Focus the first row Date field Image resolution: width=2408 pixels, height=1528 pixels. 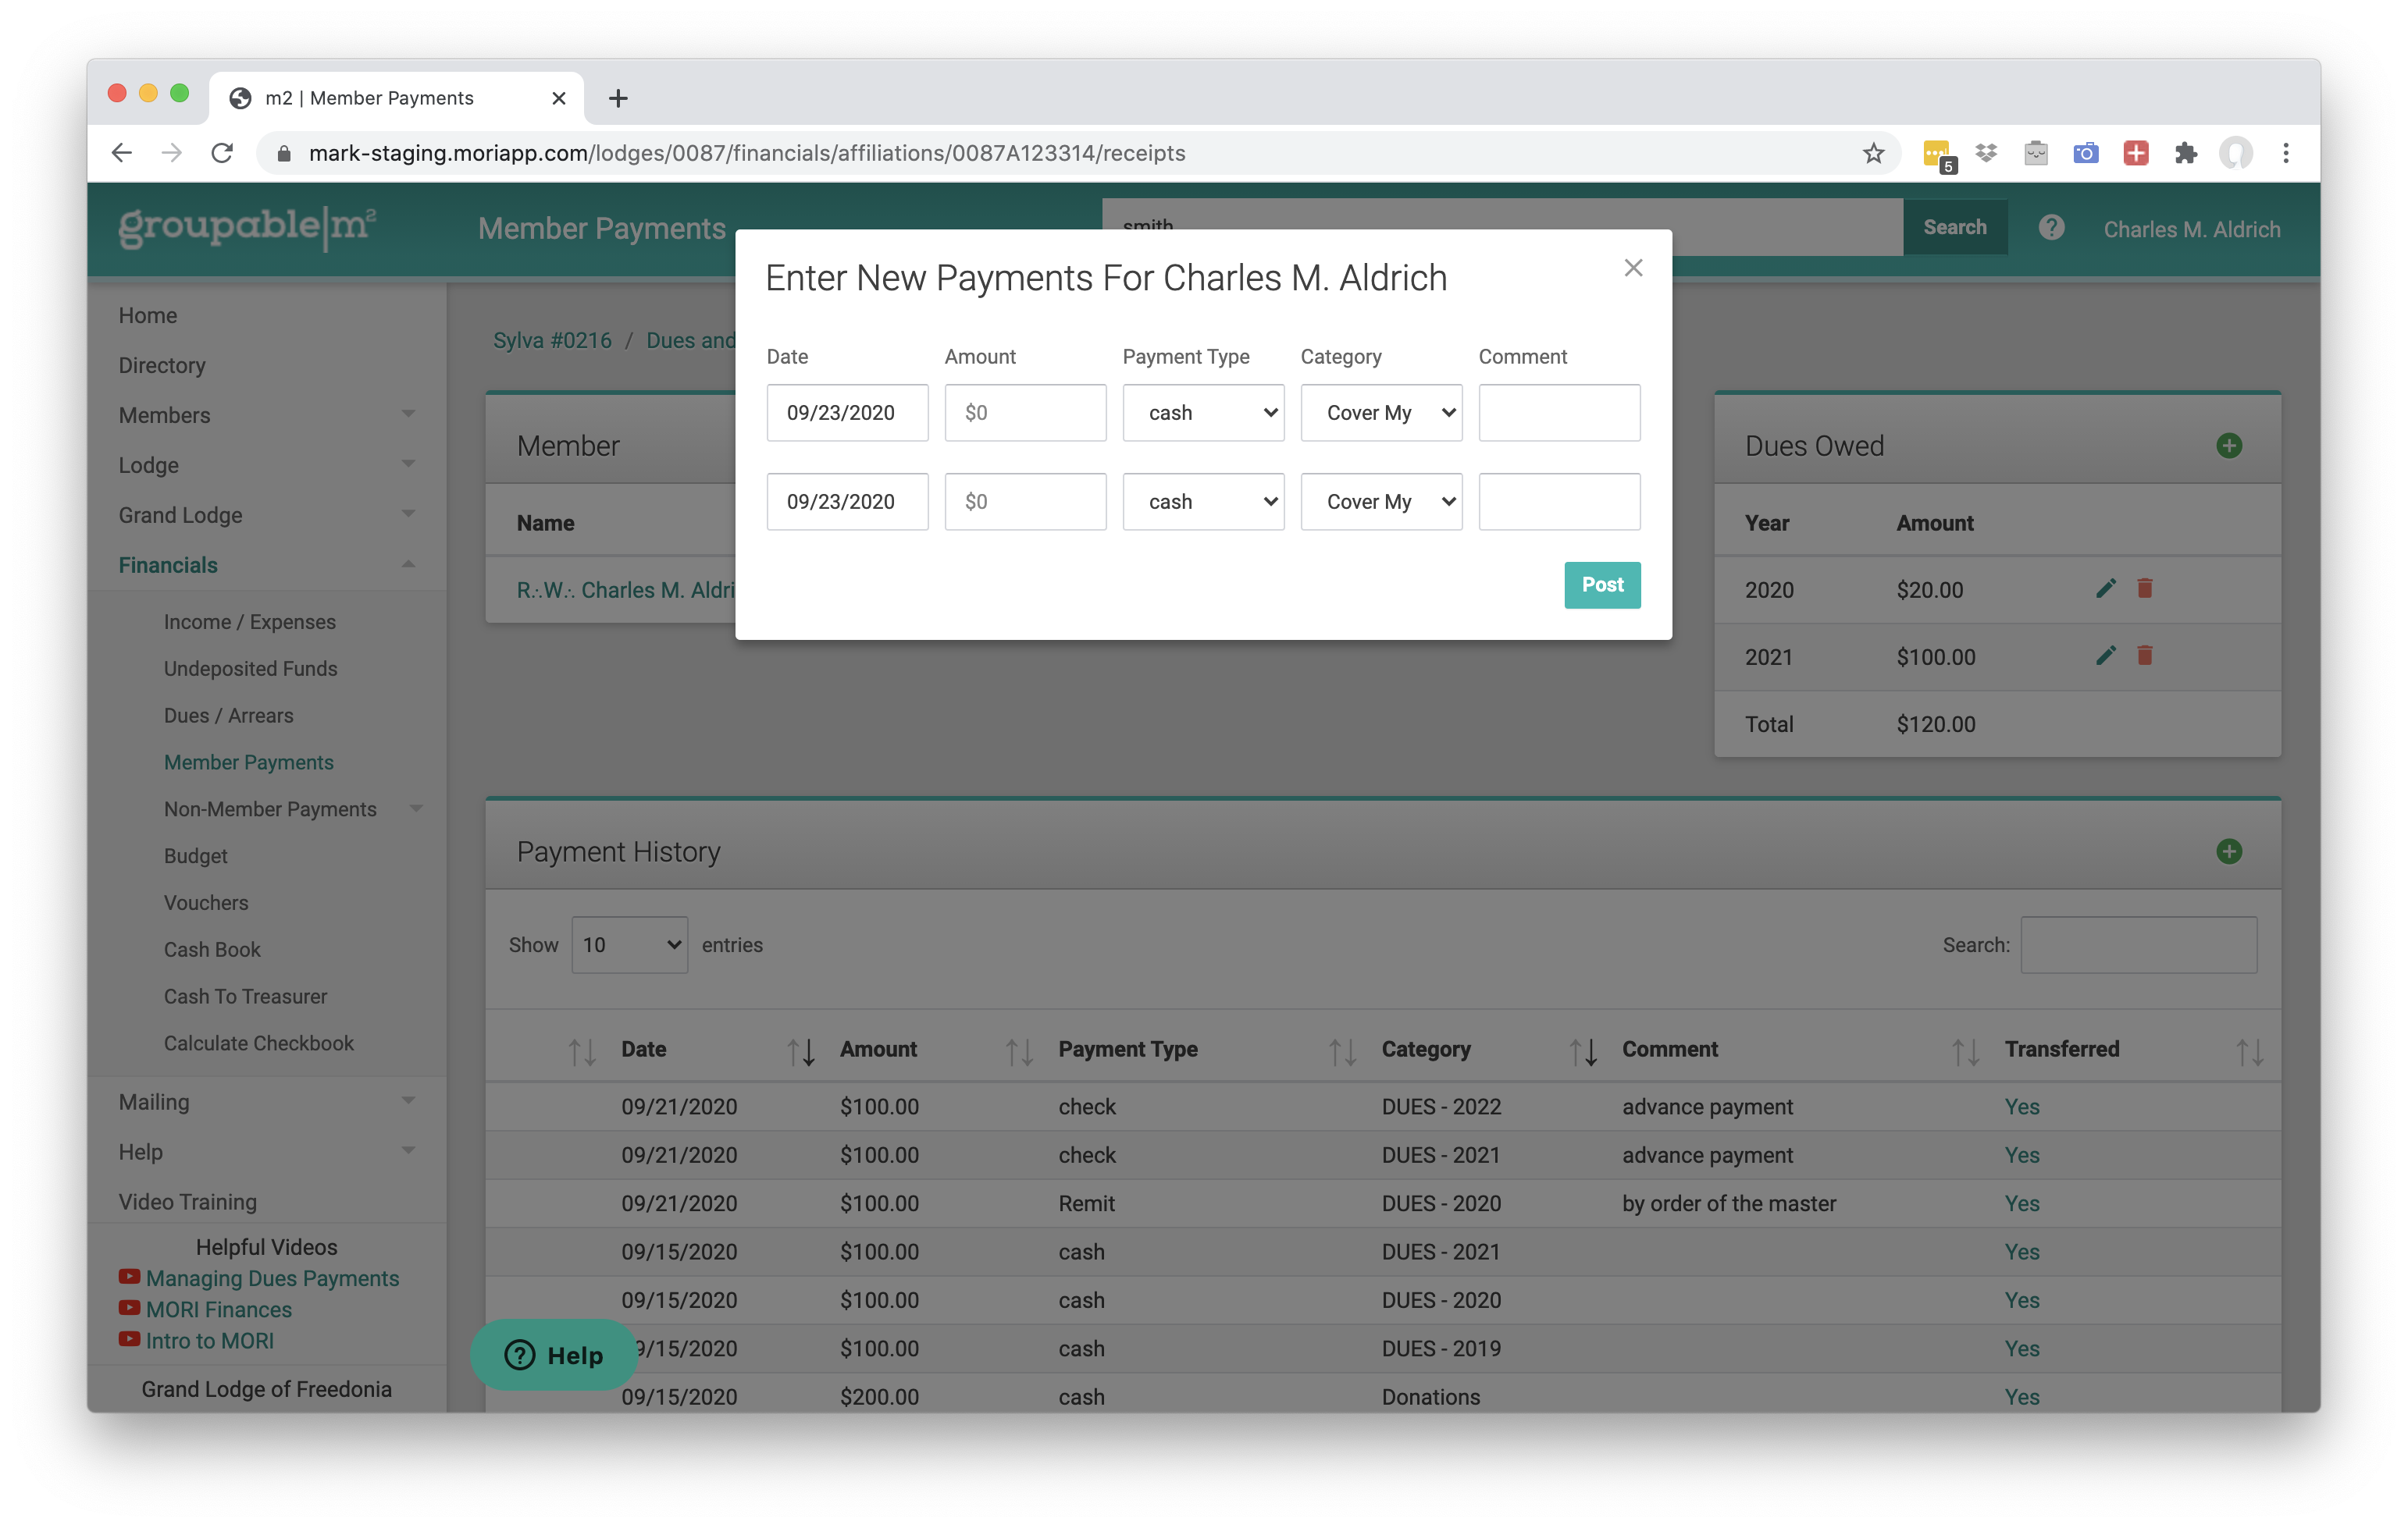coord(847,413)
